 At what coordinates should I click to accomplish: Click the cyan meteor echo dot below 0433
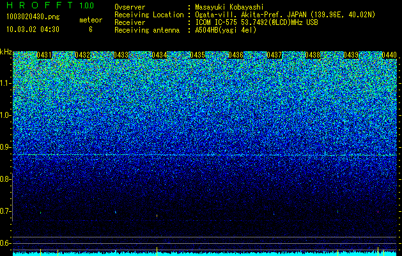click(116, 212)
